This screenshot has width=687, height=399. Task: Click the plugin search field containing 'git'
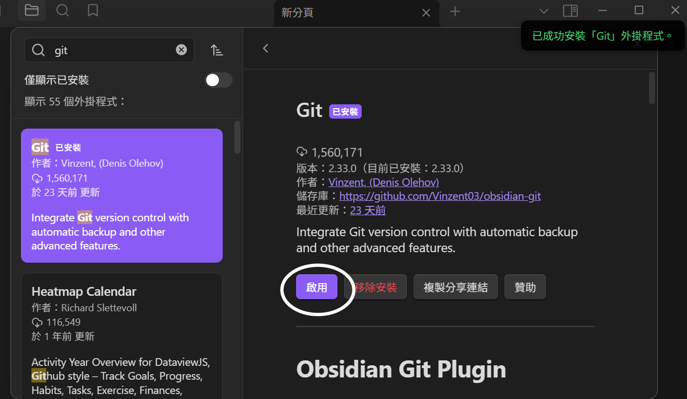click(109, 50)
